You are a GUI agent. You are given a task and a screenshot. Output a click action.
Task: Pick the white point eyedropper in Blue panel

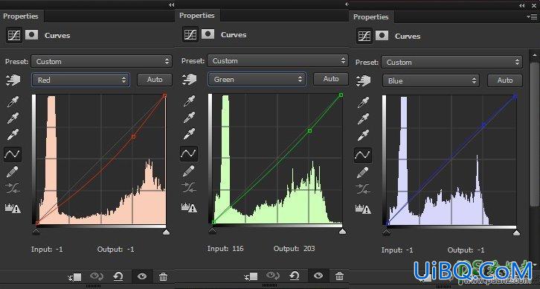tap(363, 135)
